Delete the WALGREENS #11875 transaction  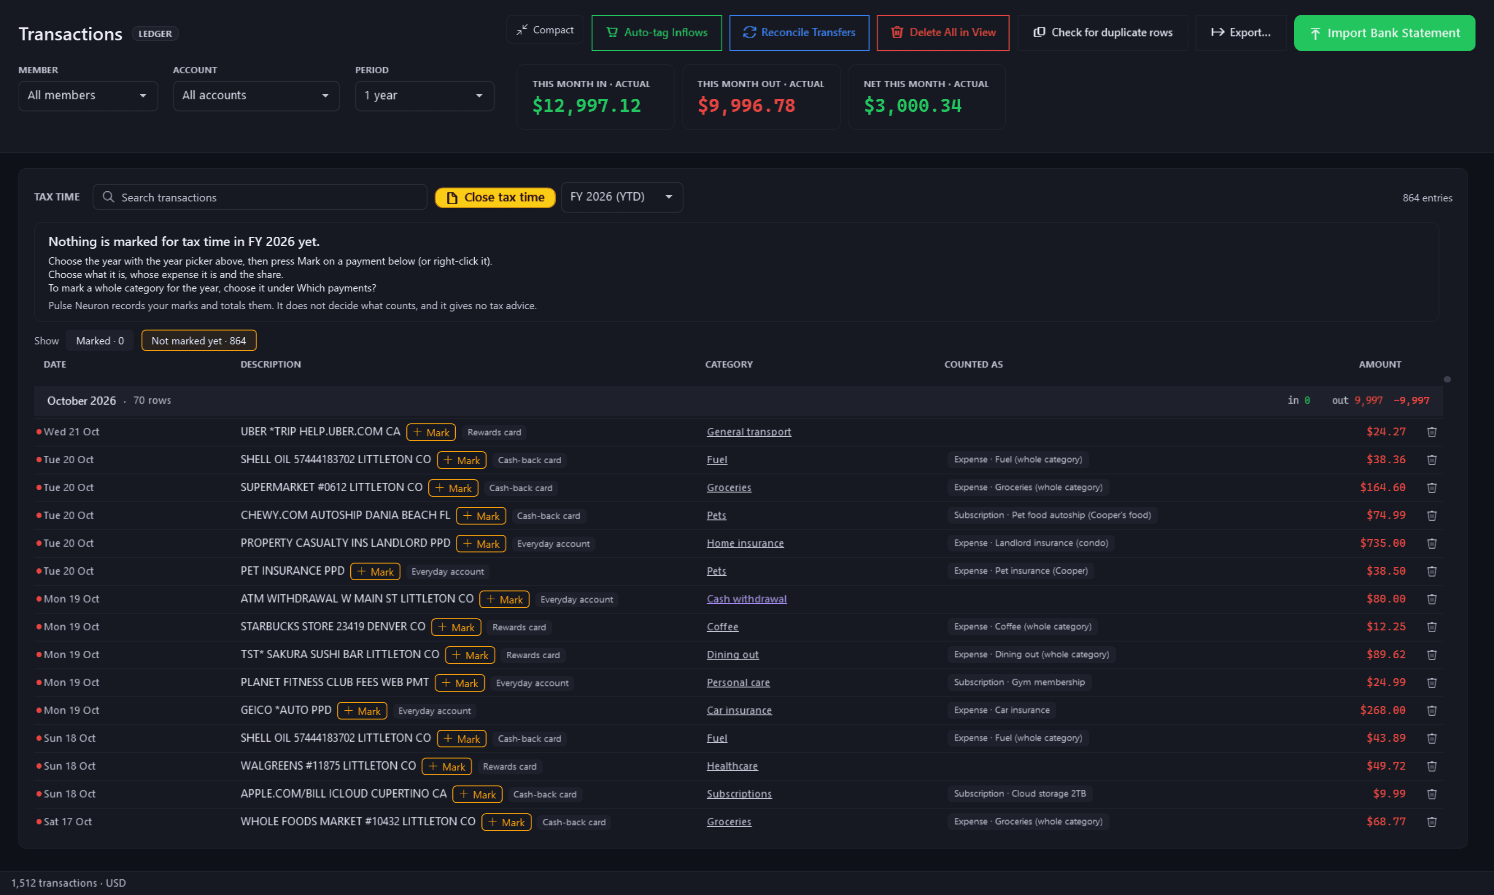pyautogui.click(x=1431, y=766)
